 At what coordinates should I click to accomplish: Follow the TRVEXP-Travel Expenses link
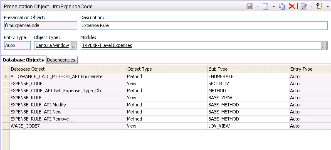107,45
